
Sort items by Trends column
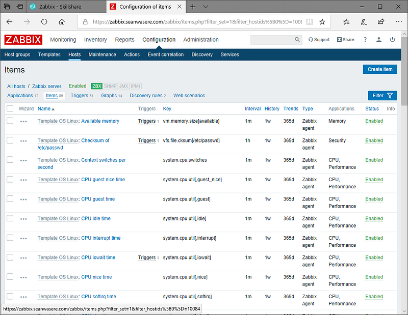[291, 109]
